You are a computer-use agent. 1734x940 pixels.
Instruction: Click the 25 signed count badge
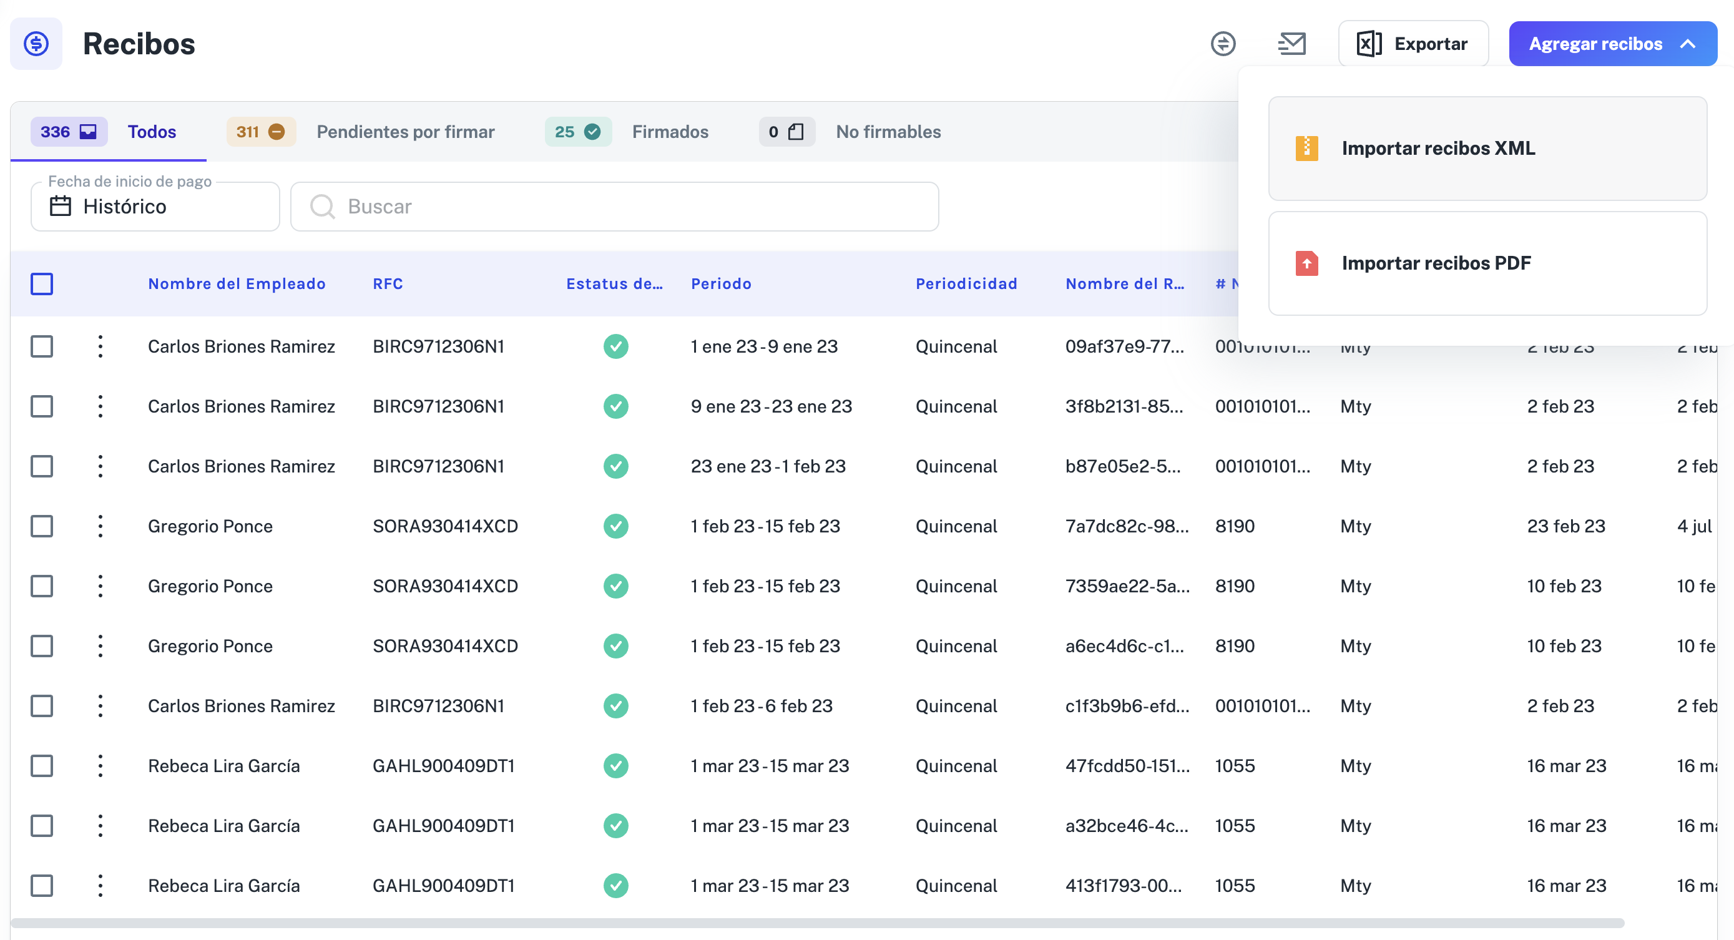click(577, 132)
